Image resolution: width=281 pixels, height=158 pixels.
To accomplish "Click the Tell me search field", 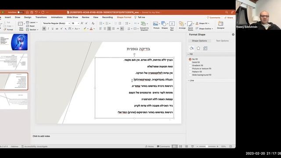I will 140,18.
